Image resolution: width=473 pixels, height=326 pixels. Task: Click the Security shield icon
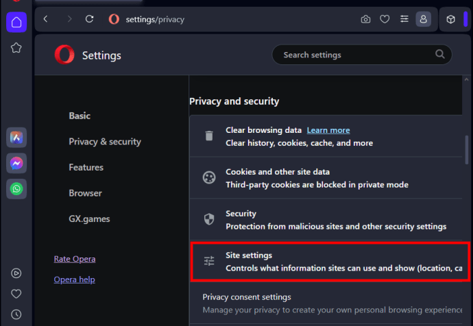(209, 219)
